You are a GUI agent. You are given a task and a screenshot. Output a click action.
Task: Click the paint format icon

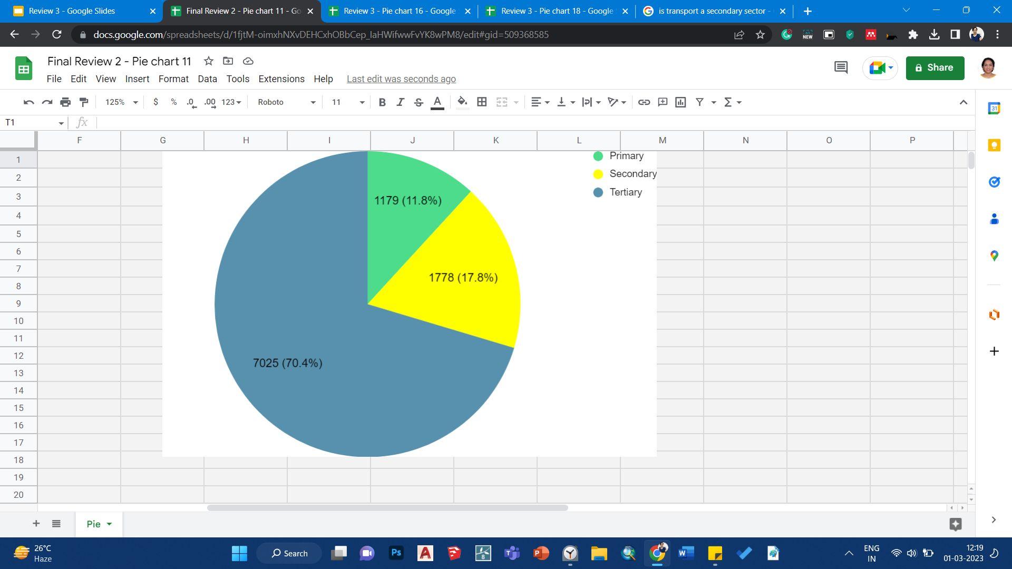point(84,102)
